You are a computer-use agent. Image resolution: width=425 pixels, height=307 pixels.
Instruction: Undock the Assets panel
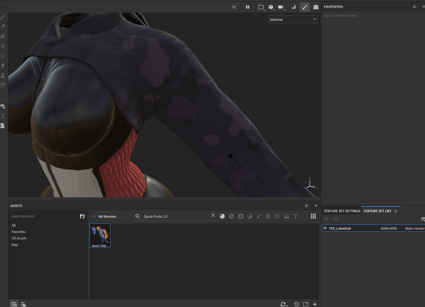coord(307,205)
